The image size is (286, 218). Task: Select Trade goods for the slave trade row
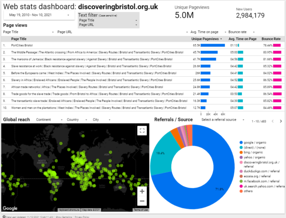(143, 94)
